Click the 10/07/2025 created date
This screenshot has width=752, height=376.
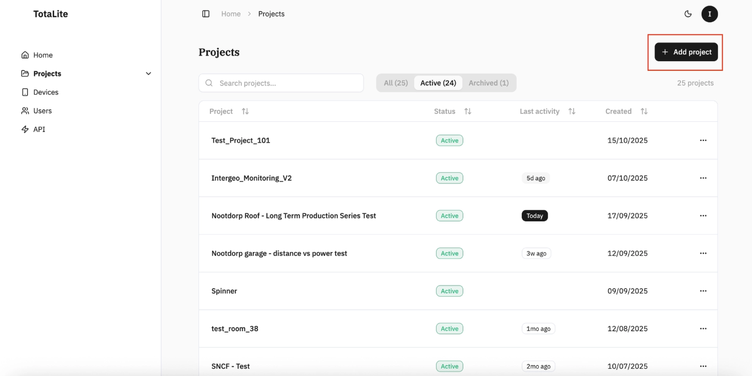pos(627,366)
